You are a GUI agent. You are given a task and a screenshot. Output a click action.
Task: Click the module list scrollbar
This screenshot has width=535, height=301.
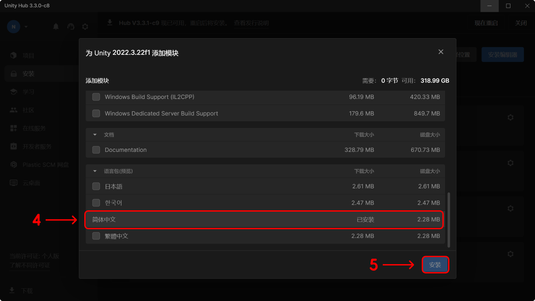[449, 220]
